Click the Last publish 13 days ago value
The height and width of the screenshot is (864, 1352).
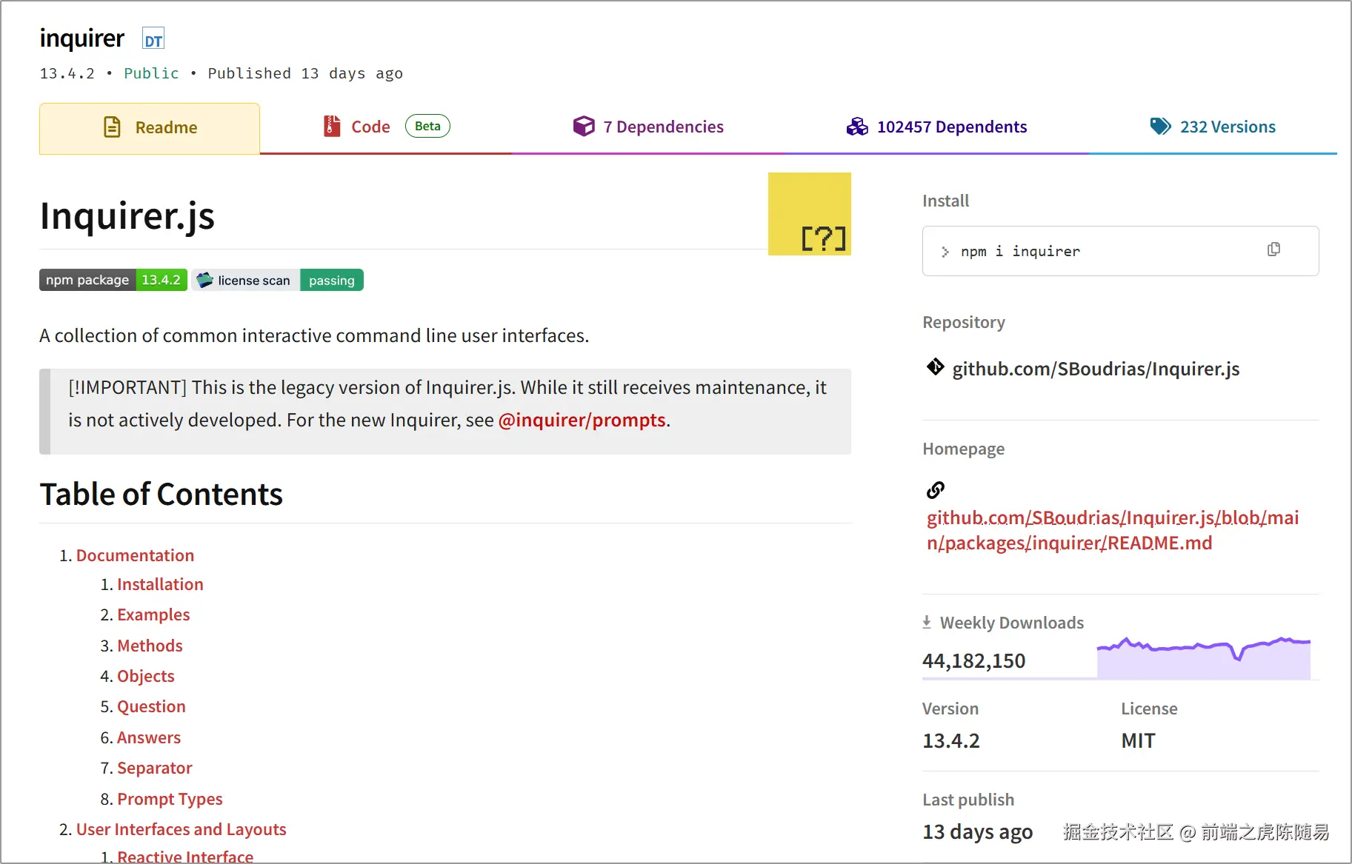977,832
